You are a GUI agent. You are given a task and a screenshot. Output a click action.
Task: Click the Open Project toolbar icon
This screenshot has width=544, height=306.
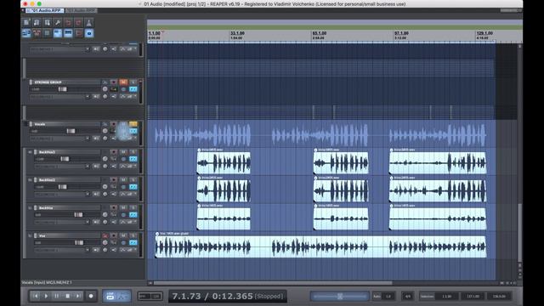(x=37, y=23)
